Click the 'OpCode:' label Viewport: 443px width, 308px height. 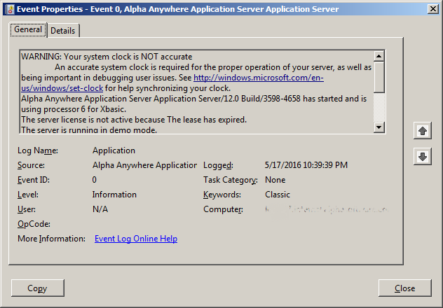click(x=34, y=224)
